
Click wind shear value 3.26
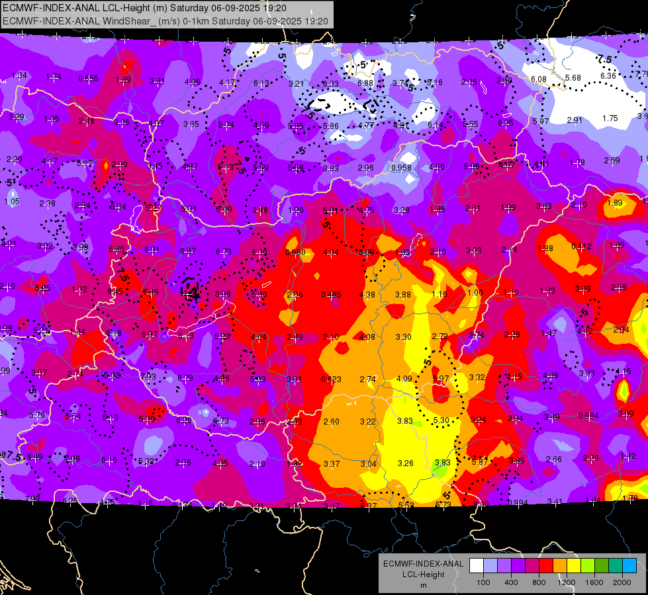pyautogui.click(x=405, y=463)
